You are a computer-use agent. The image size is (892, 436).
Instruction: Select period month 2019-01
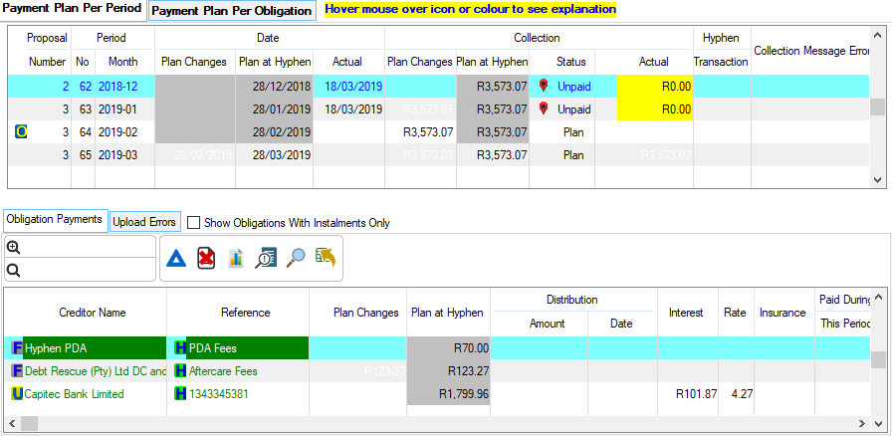[117, 109]
